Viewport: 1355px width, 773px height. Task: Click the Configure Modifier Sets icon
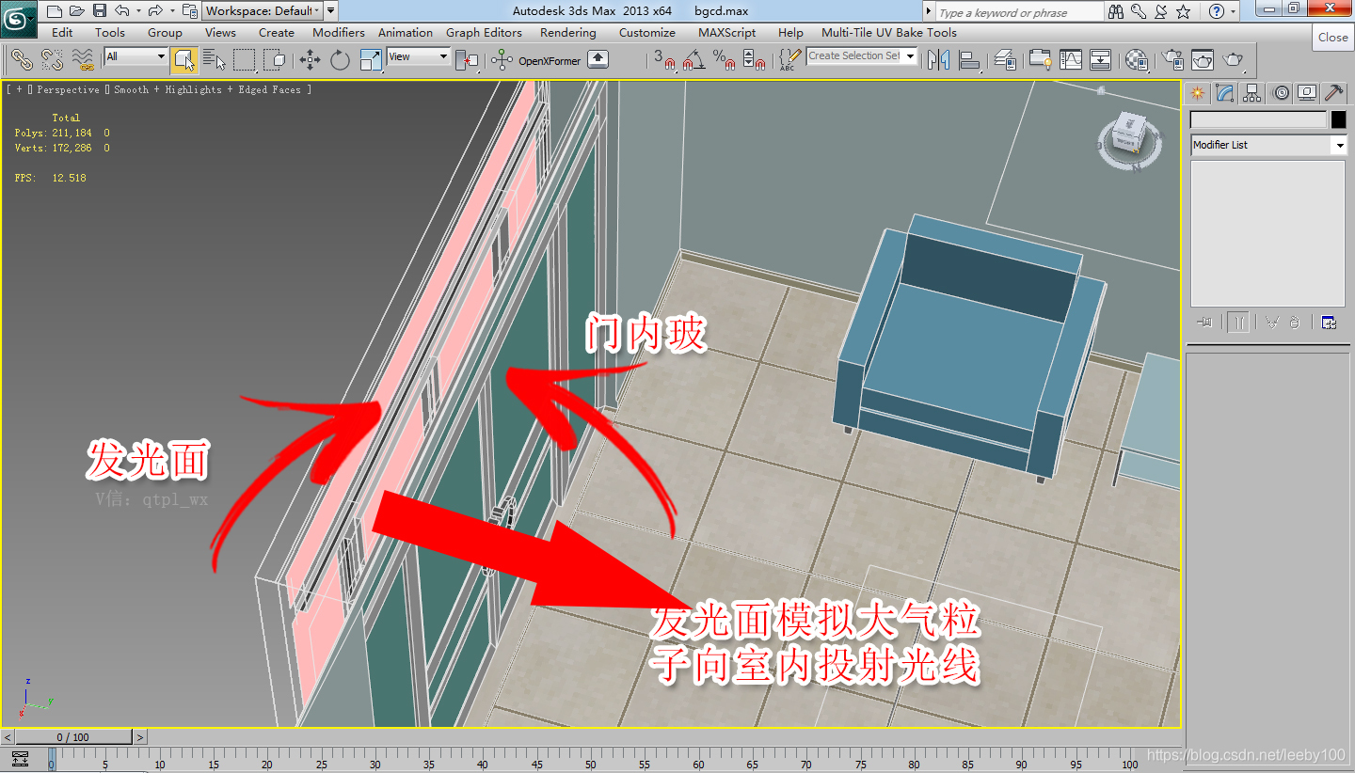[x=1329, y=323]
